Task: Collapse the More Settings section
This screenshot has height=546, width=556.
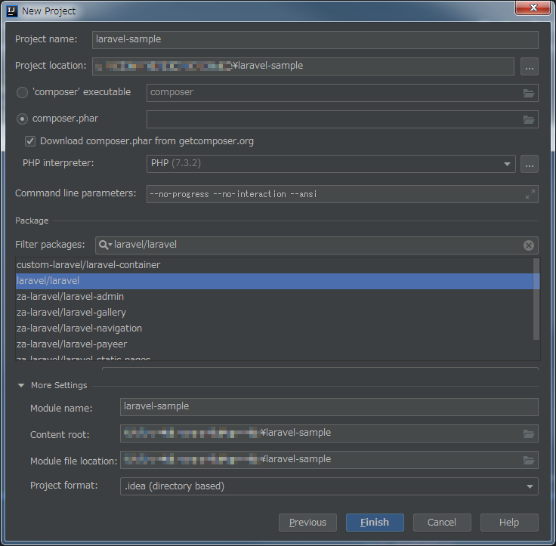Action: pos(21,385)
